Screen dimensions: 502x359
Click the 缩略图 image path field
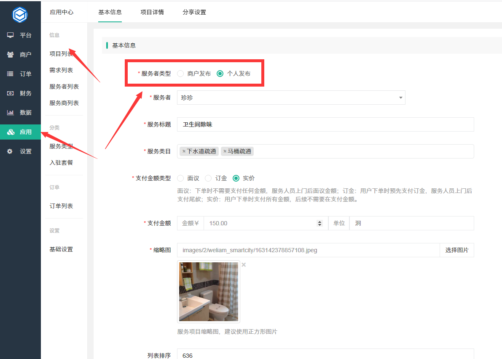click(x=308, y=250)
